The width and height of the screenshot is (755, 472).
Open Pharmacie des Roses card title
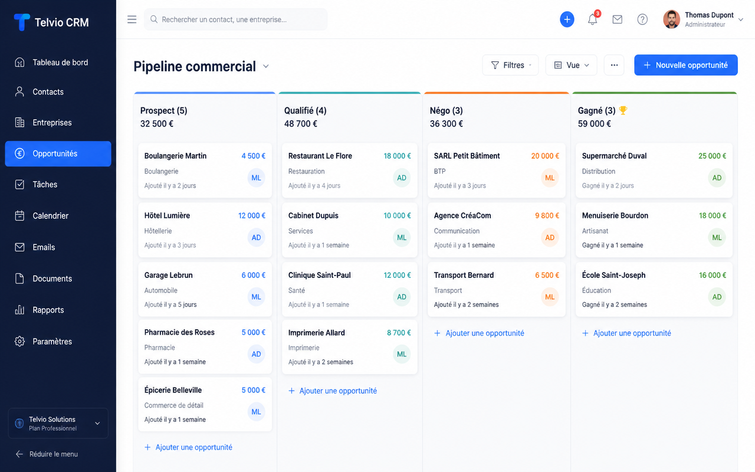[179, 332]
